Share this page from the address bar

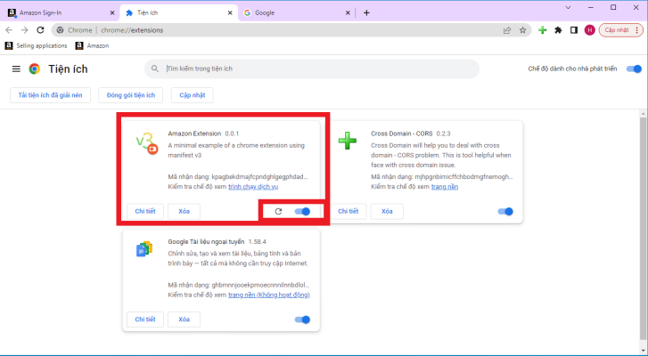coord(507,30)
